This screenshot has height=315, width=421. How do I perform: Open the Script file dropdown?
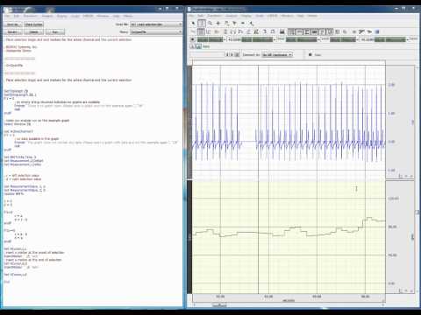[x=156, y=24]
